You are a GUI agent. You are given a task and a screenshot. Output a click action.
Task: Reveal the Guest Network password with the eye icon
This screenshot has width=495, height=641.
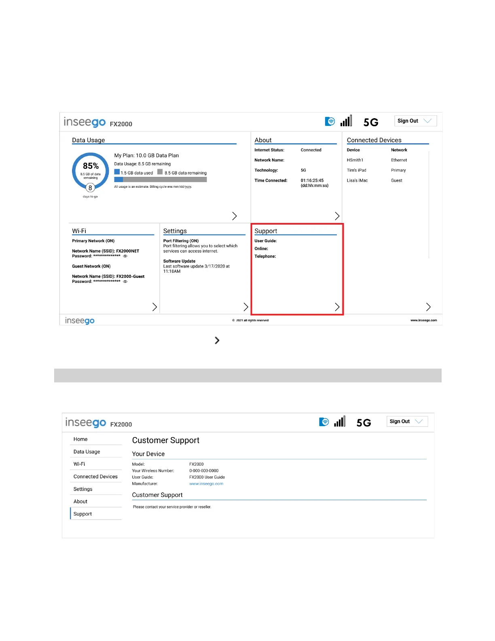coord(125,282)
